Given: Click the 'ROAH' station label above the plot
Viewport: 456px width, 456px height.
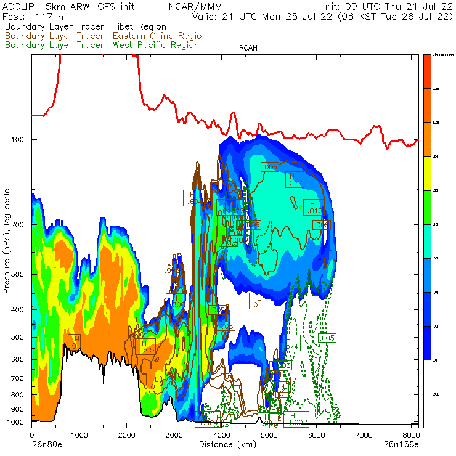Looking at the screenshot, I should click(248, 48).
